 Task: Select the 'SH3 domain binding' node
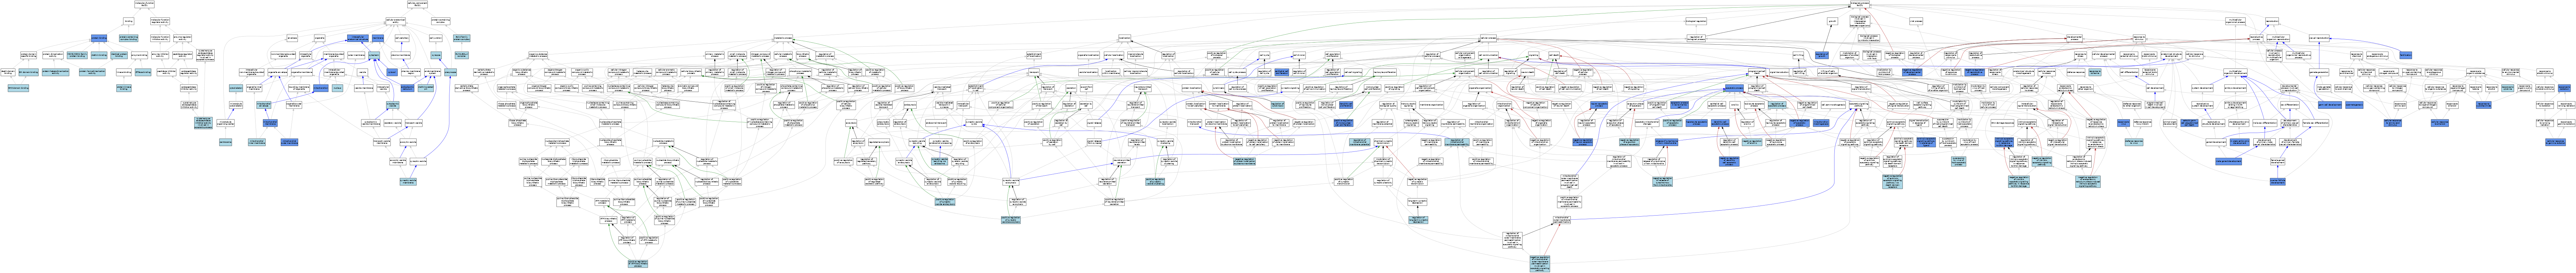pyautogui.click(x=18, y=88)
